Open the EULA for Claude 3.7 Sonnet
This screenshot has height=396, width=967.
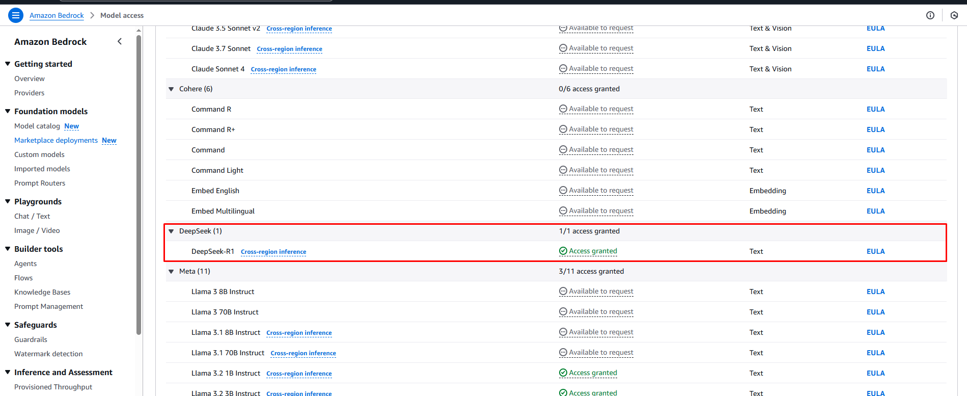pyautogui.click(x=876, y=48)
